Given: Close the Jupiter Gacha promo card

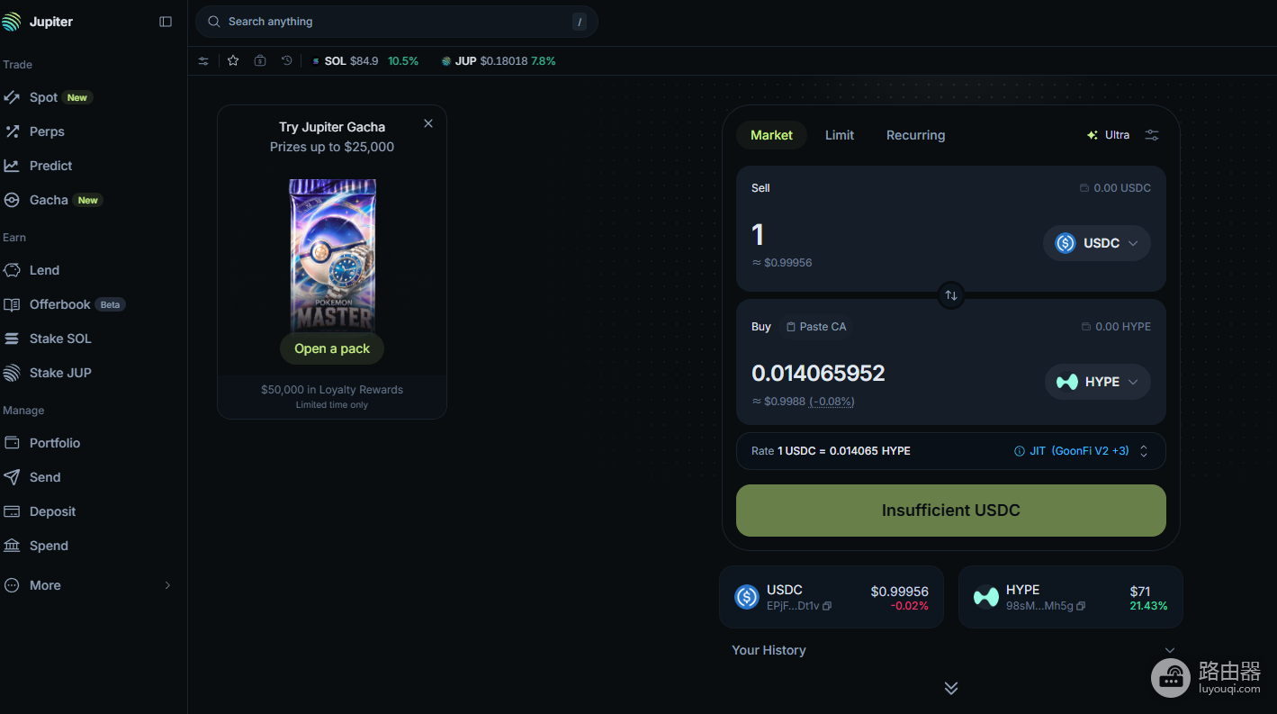Looking at the screenshot, I should pos(428,123).
